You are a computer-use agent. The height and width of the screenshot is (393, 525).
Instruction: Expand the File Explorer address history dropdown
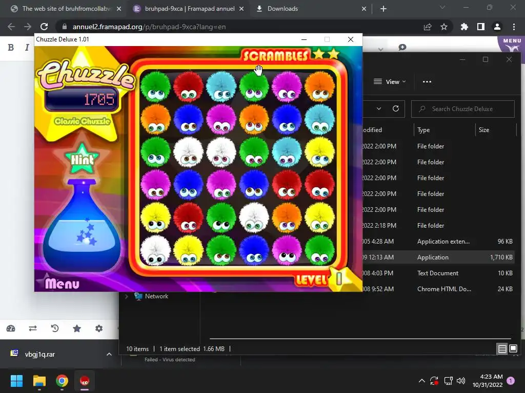pyautogui.click(x=379, y=108)
